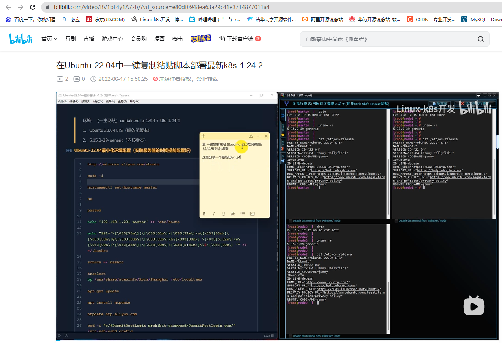Check MultiExec disable box under the node1 terminal
The height and width of the screenshot is (343, 502).
[x=396, y=221]
